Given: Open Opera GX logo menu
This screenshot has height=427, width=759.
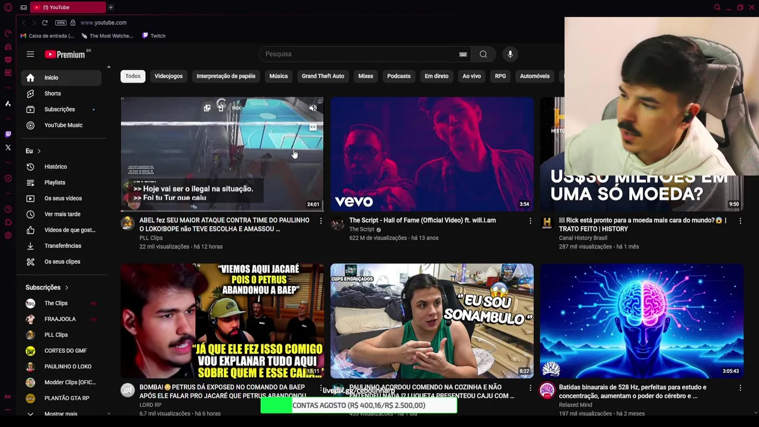Looking at the screenshot, I should (8, 7).
